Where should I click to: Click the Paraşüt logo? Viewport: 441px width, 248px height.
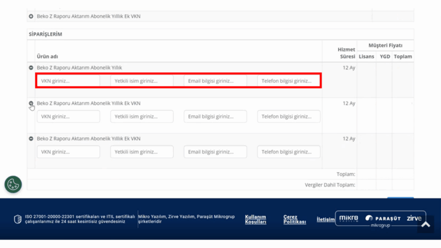tap(383, 218)
